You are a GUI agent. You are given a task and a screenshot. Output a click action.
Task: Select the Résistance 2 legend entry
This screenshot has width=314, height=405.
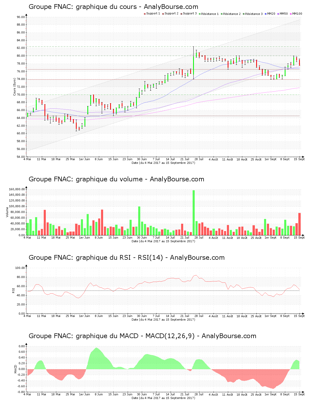coord(231,14)
